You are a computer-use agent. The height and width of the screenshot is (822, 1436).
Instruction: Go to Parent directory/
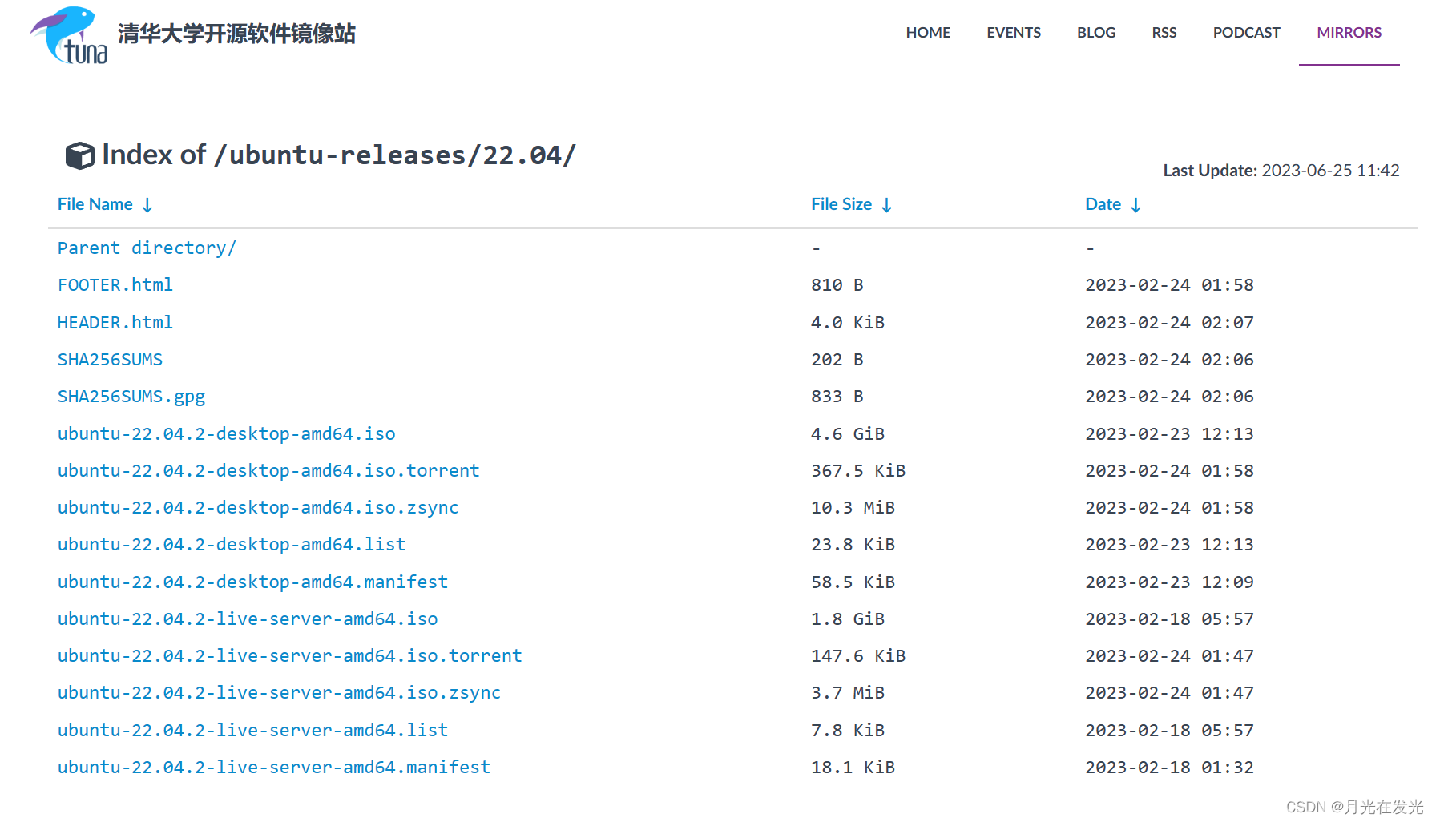(147, 248)
